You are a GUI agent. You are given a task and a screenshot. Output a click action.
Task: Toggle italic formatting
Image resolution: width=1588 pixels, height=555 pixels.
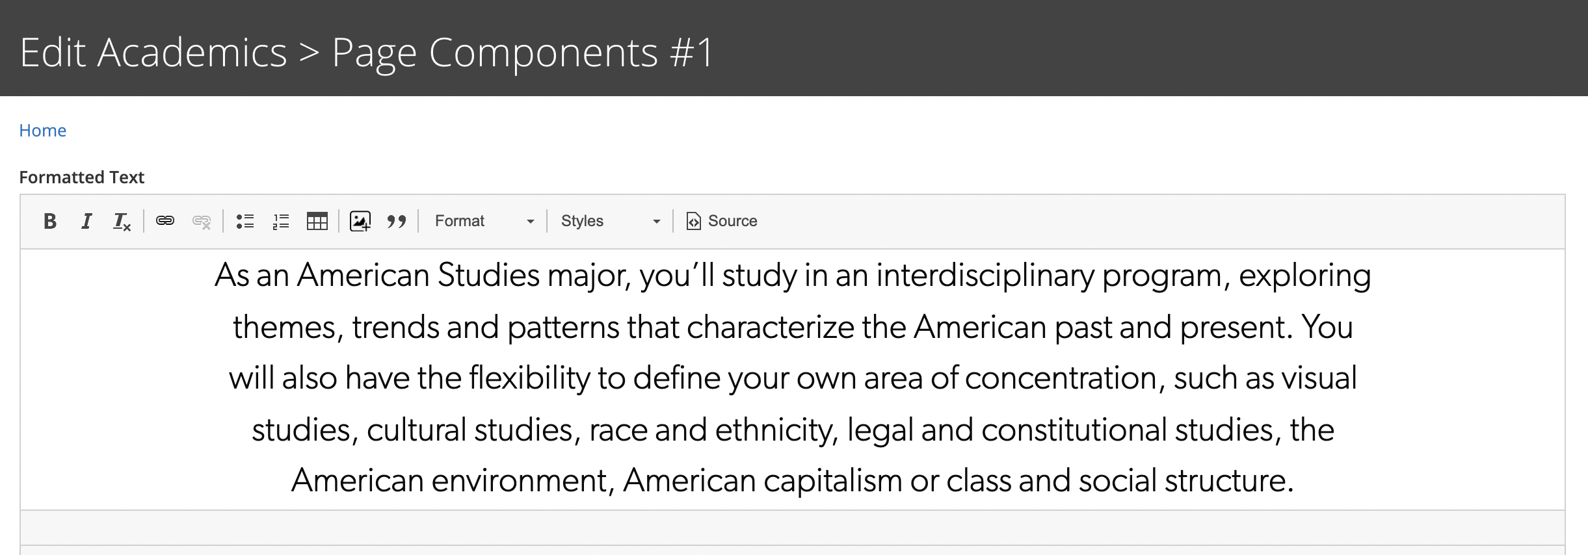pyautogui.click(x=86, y=222)
